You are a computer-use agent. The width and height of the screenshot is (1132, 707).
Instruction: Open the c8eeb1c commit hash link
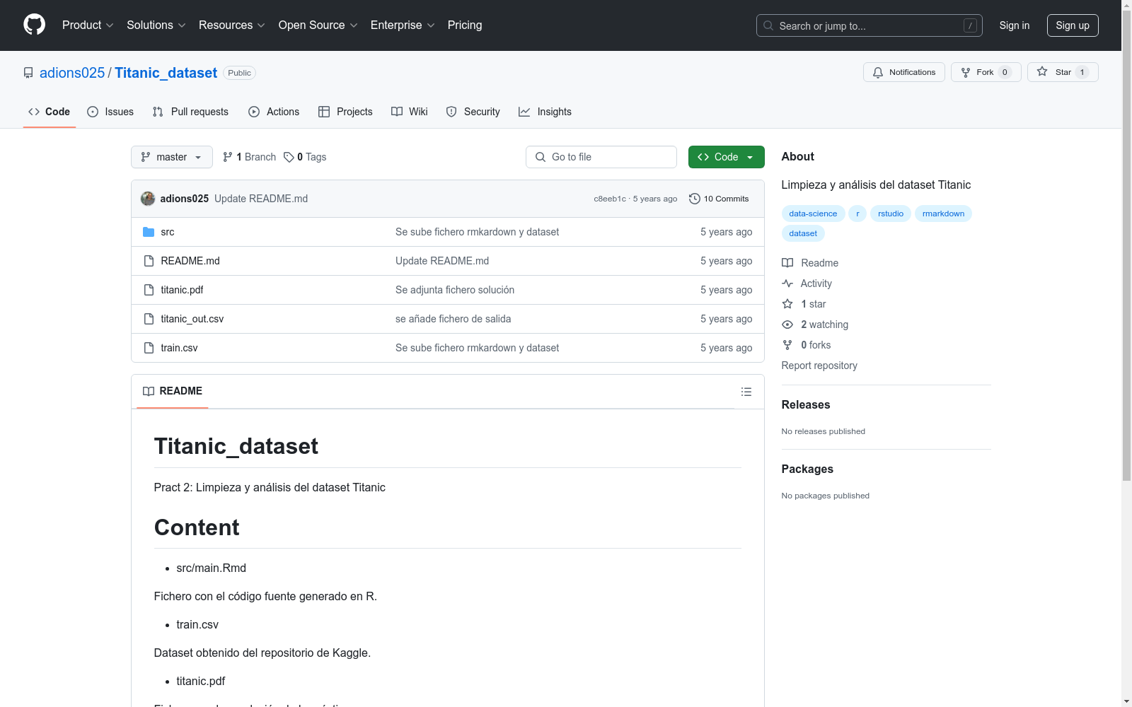click(610, 199)
